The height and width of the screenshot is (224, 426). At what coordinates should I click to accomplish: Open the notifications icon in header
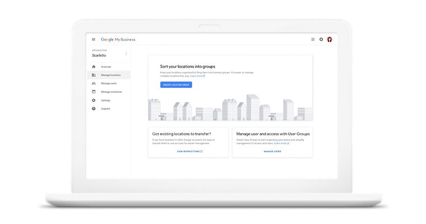321,39
